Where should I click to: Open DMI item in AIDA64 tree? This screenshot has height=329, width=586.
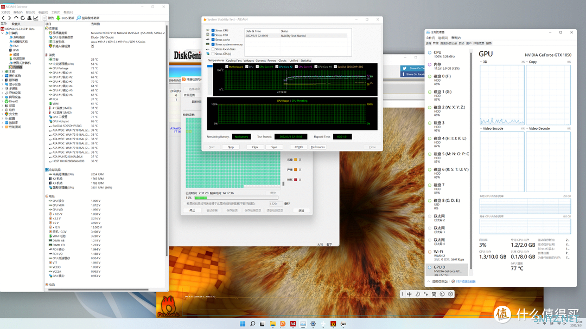14,46
